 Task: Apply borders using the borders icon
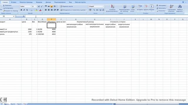(31, 10)
